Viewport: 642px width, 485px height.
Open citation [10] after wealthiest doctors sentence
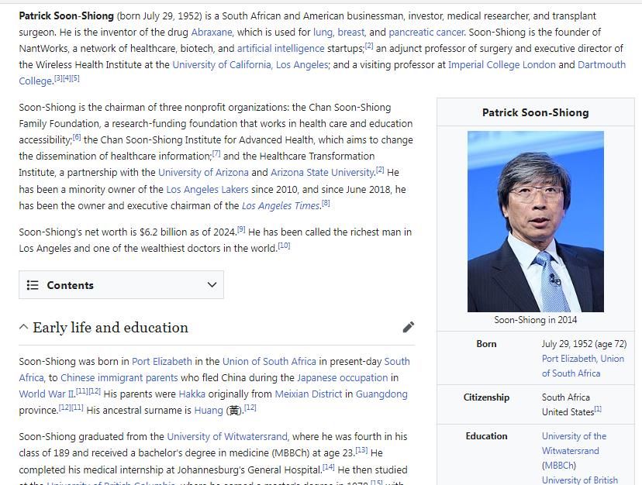pos(284,246)
